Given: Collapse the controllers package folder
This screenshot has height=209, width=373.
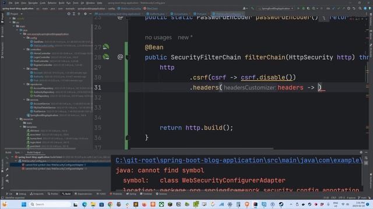Looking at the screenshot, I should coord(24,49).
